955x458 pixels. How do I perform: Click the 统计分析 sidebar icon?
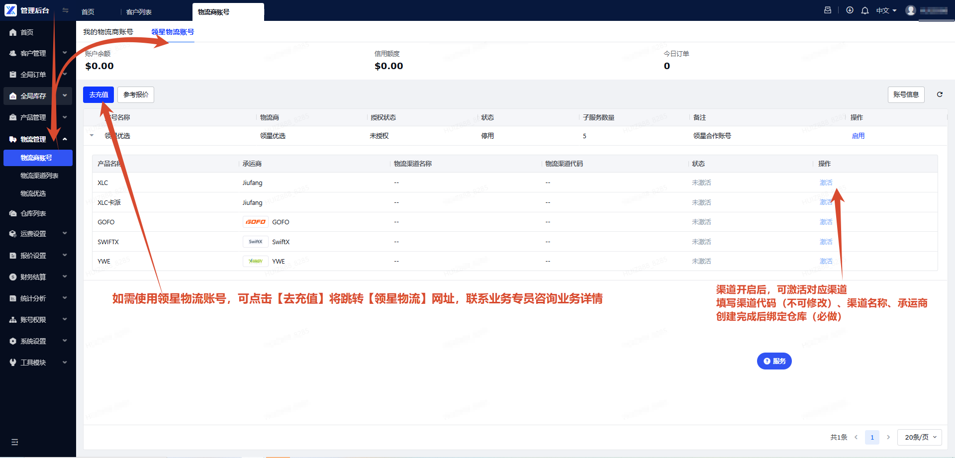[13, 298]
